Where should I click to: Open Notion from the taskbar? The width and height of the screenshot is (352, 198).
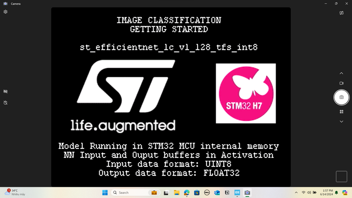point(227,193)
